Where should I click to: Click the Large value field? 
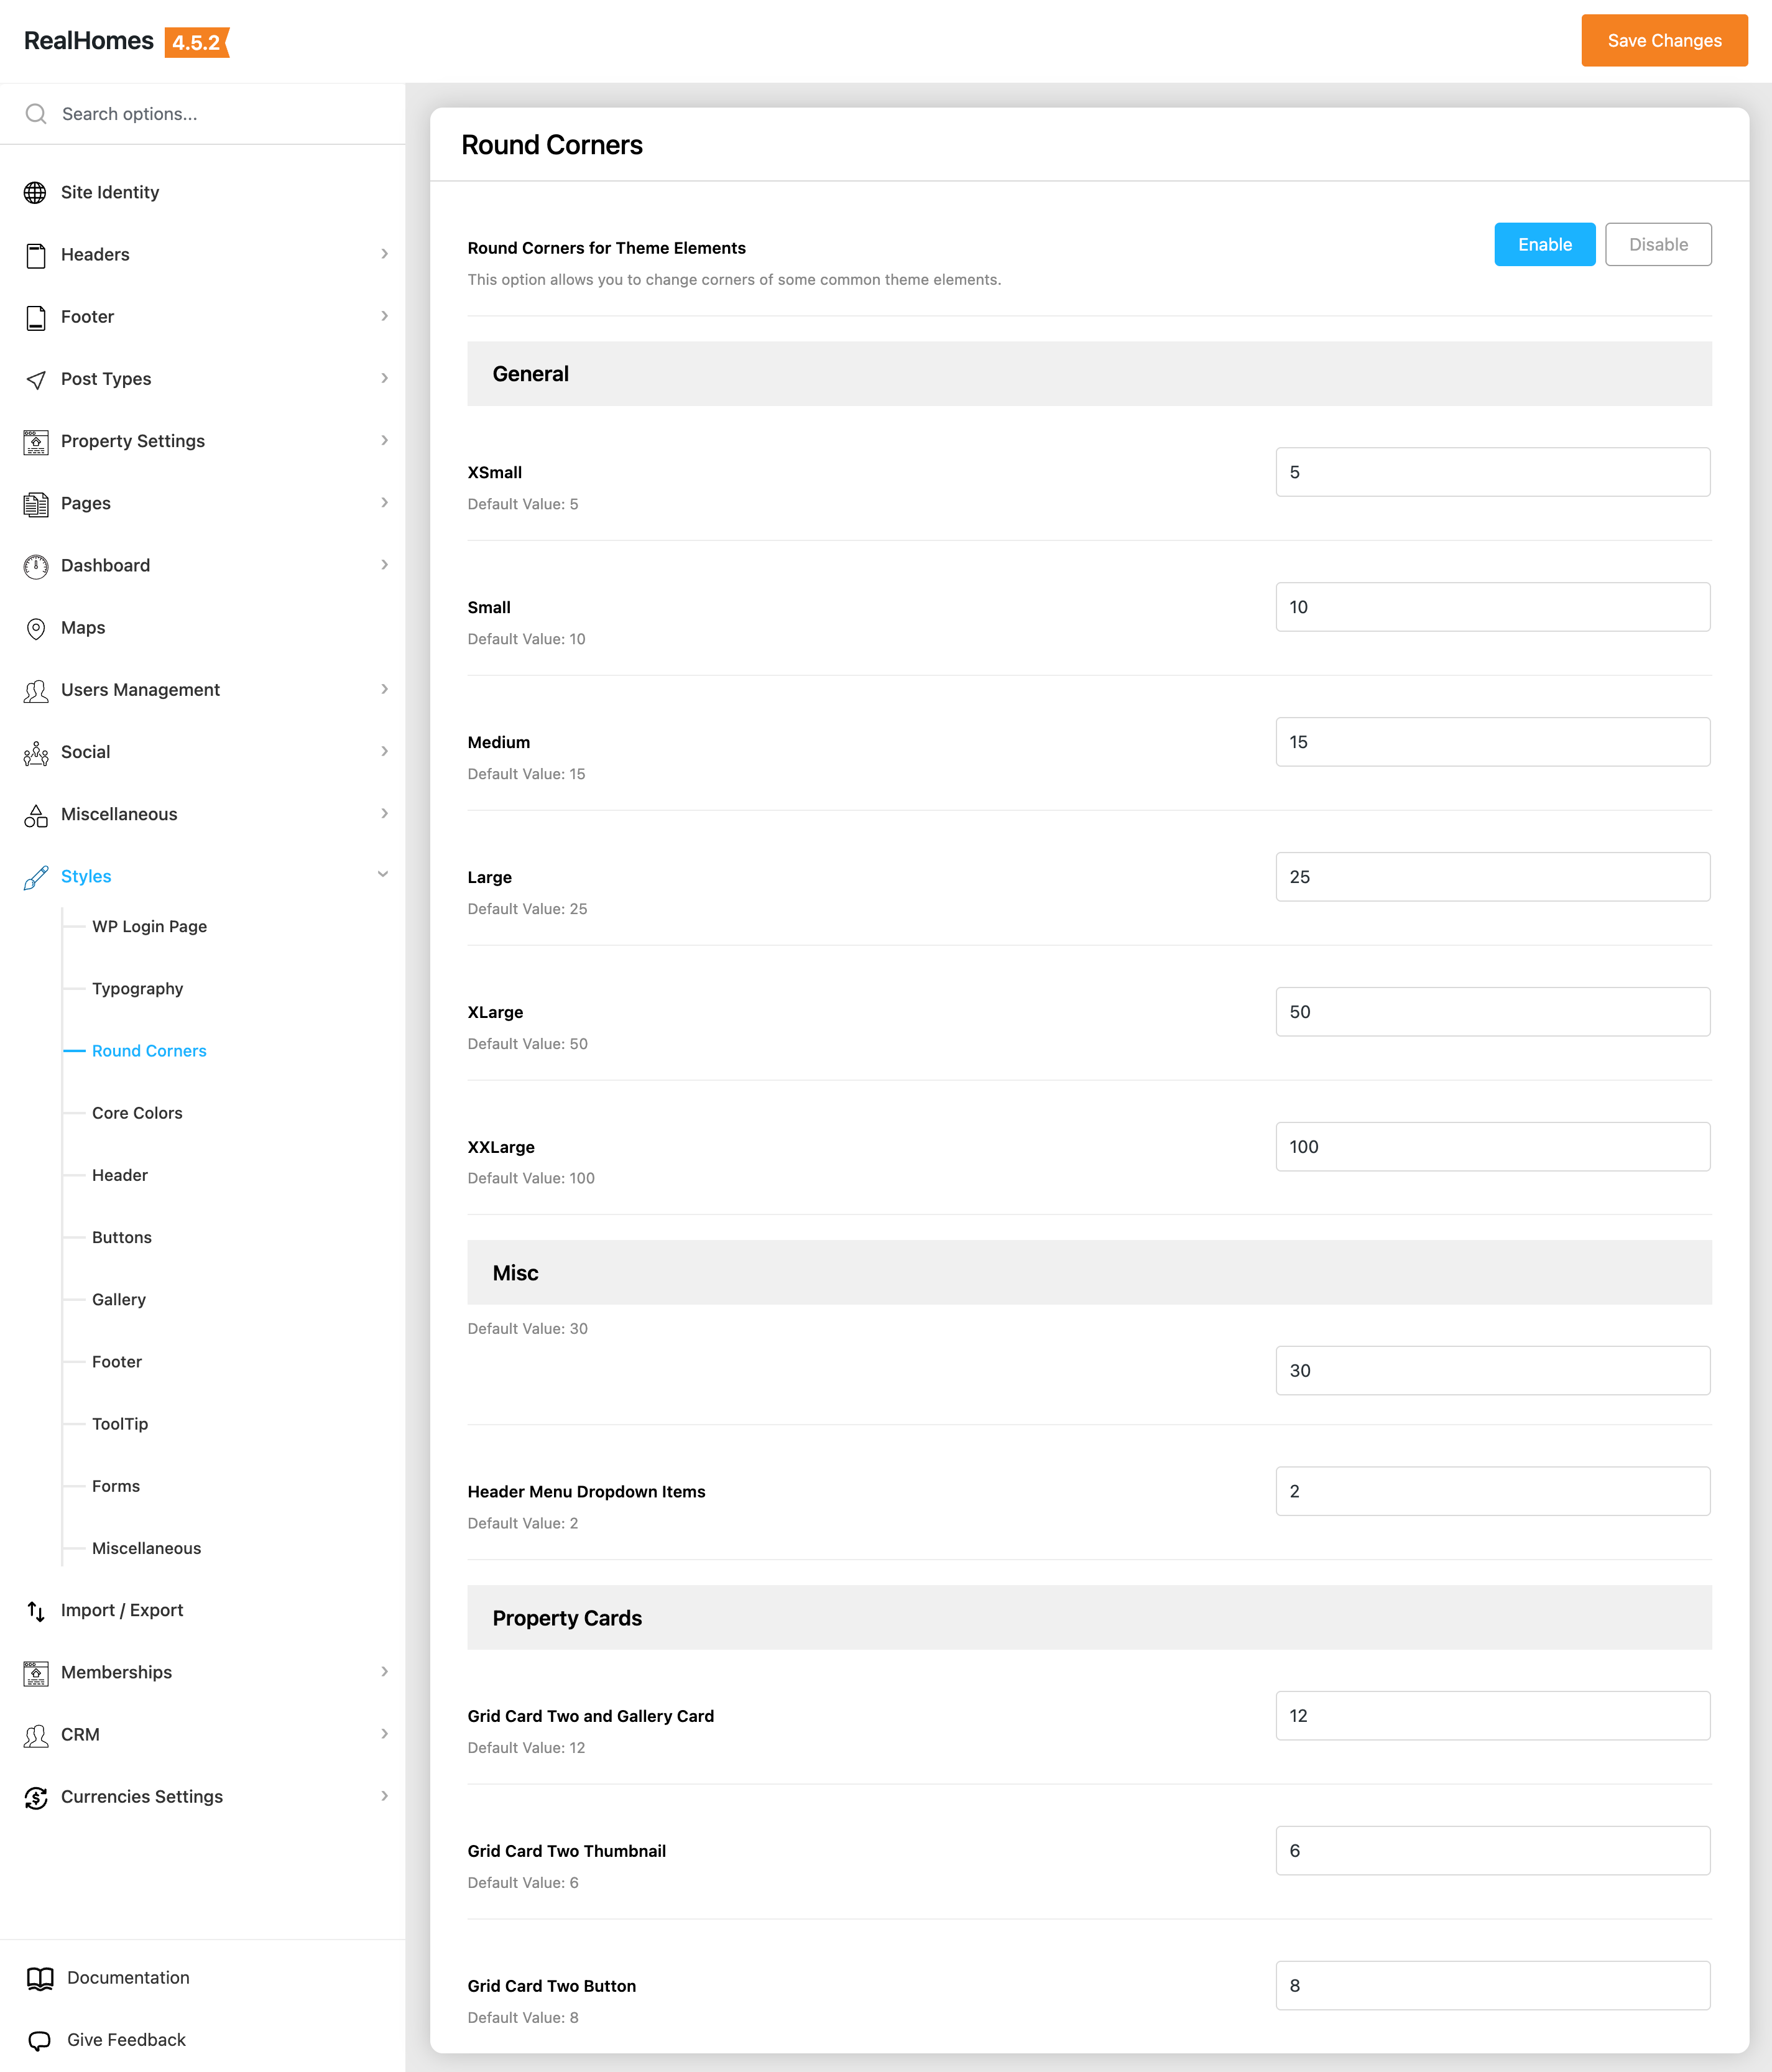point(1492,877)
